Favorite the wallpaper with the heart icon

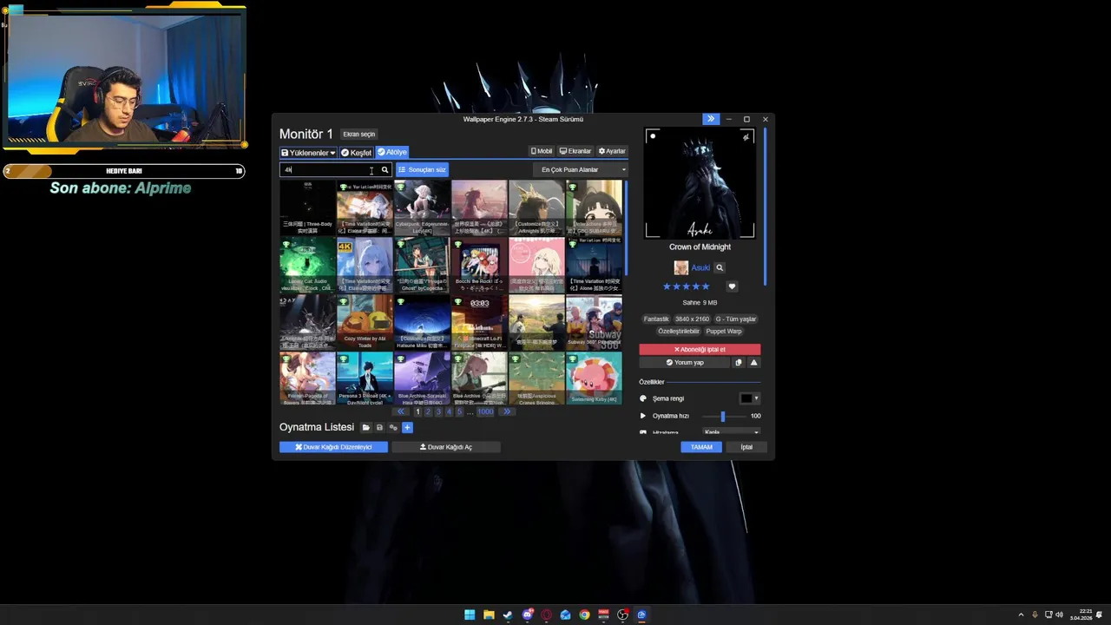tap(732, 286)
